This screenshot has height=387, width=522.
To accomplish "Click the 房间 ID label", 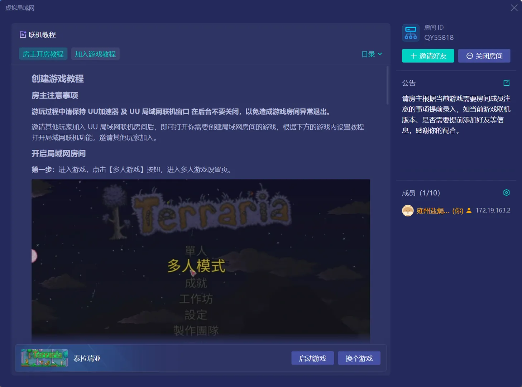I will [434, 28].
